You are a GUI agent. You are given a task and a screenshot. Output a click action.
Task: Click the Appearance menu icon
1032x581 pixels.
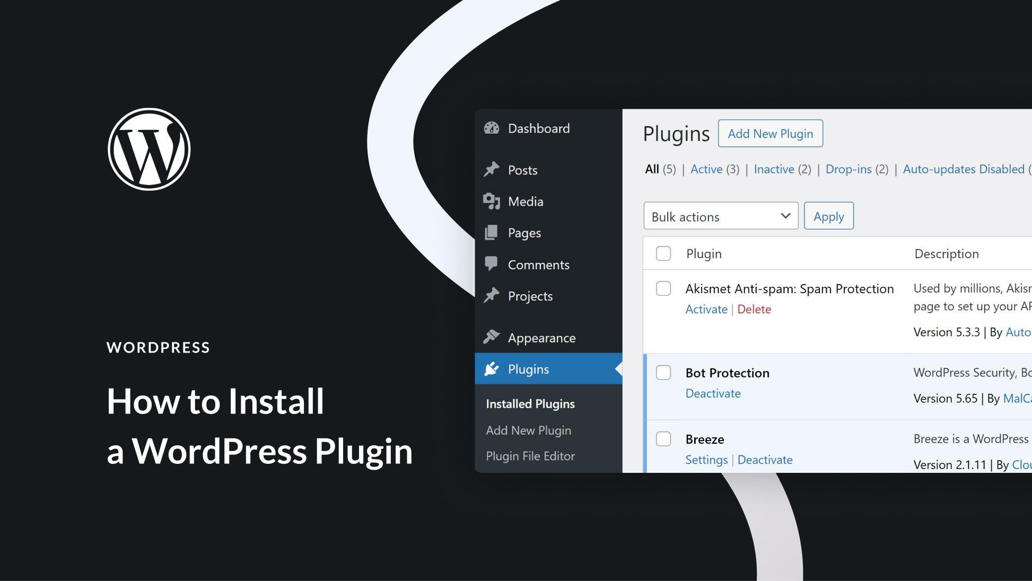tap(491, 337)
